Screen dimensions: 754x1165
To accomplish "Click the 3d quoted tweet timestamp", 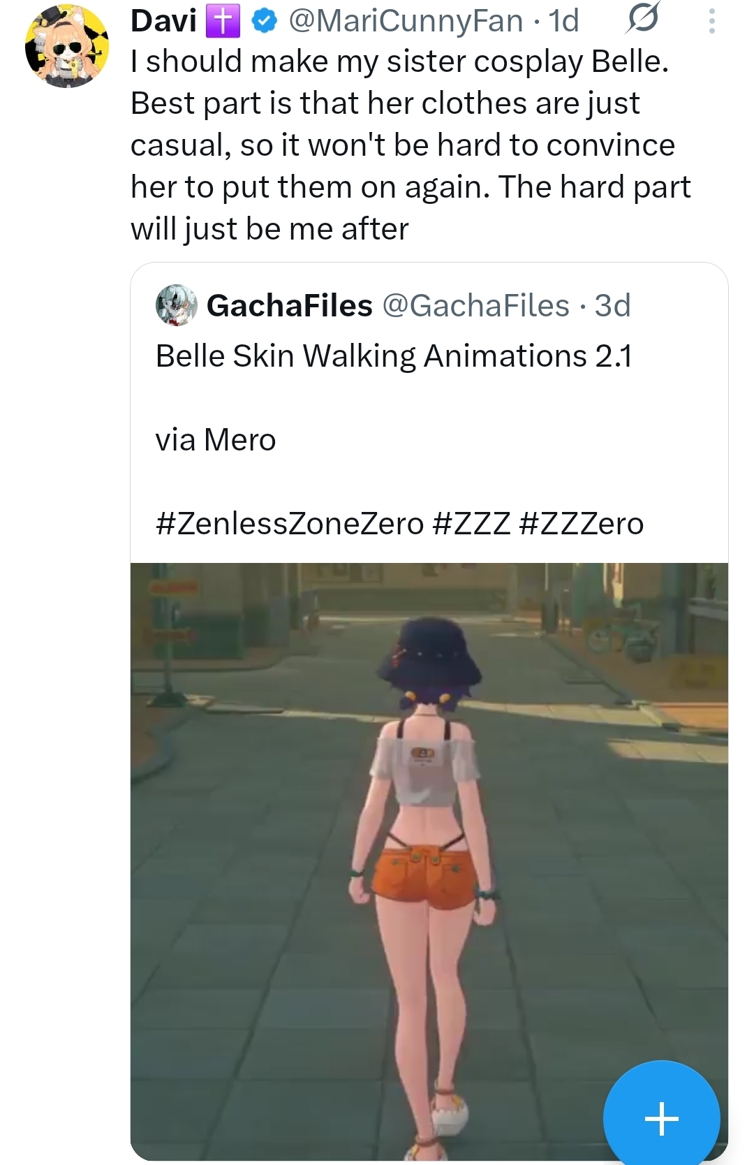I will click(x=612, y=306).
